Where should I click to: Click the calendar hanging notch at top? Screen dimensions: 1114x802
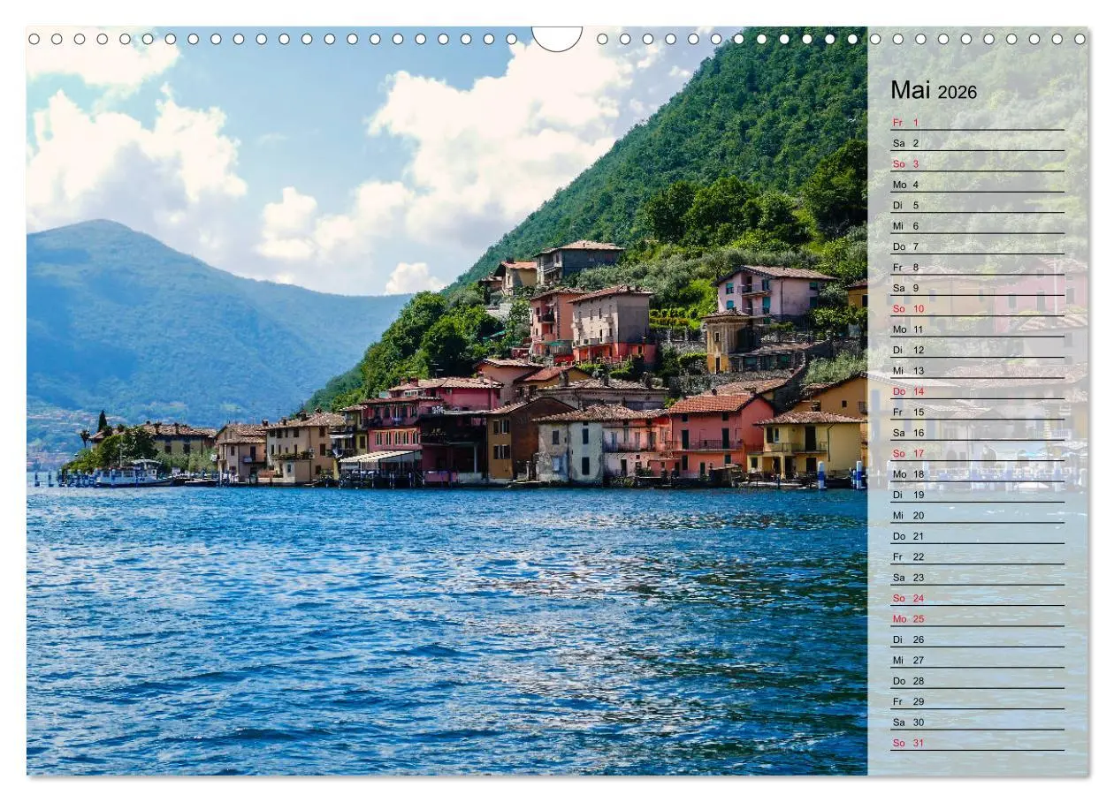[x=557, y=38]
